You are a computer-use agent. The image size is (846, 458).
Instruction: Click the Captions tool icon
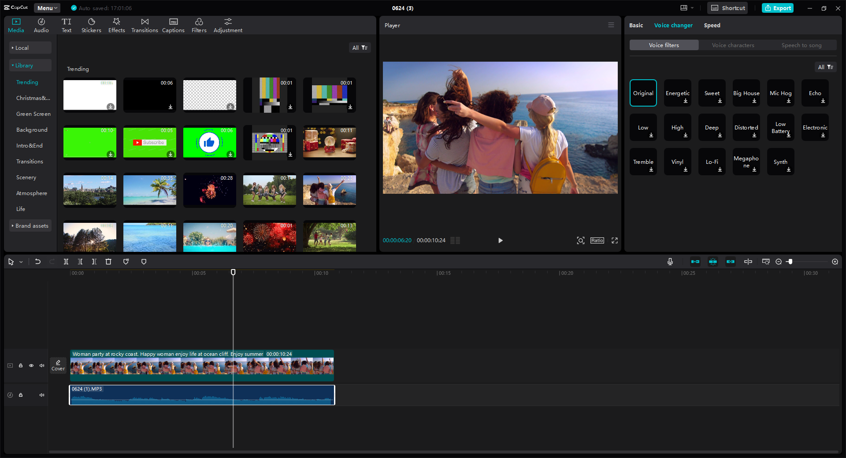pos(173,25)
